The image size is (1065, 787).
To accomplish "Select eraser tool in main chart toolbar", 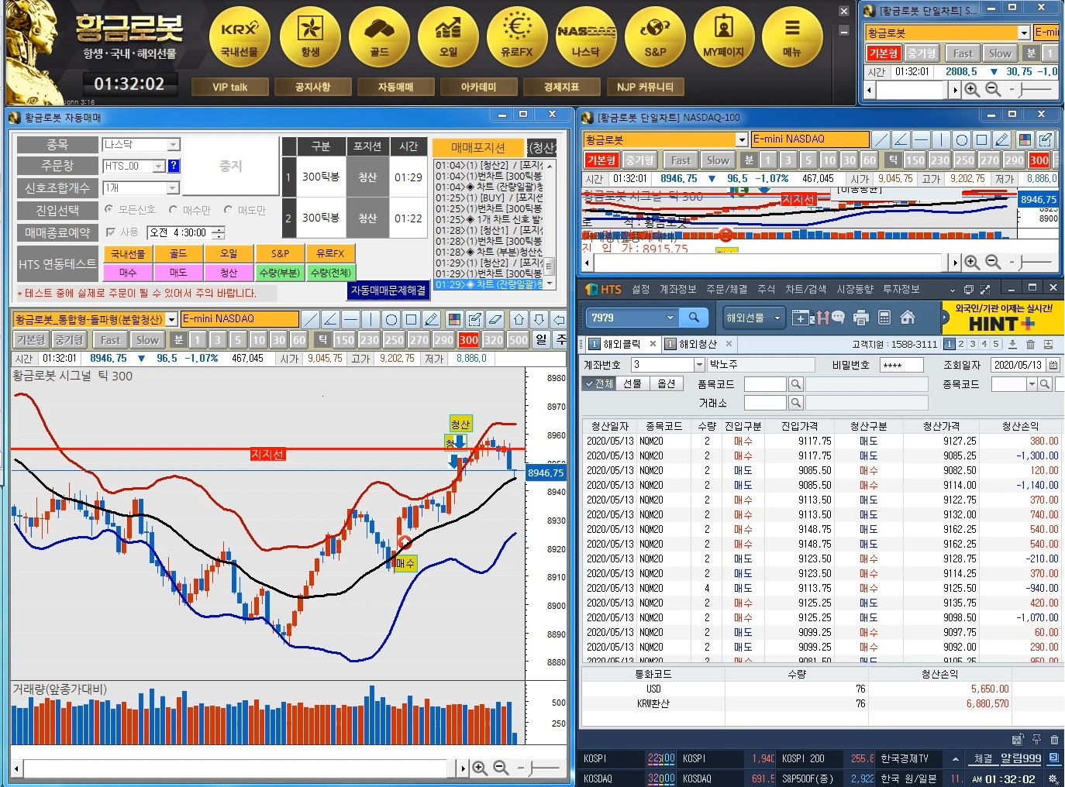I will 495,319.
